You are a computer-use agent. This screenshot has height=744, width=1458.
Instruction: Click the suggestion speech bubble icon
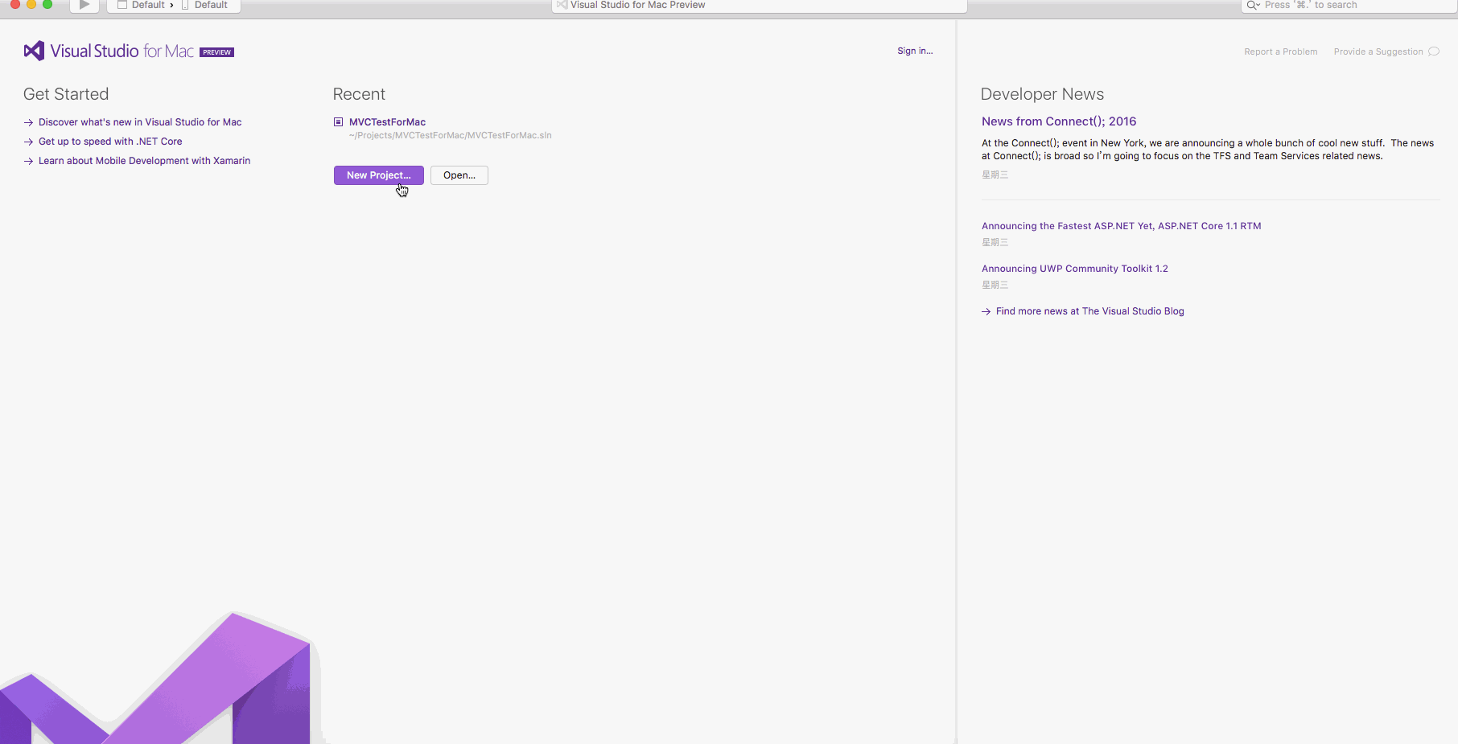pyautogui.click(x=1434, y=51)
